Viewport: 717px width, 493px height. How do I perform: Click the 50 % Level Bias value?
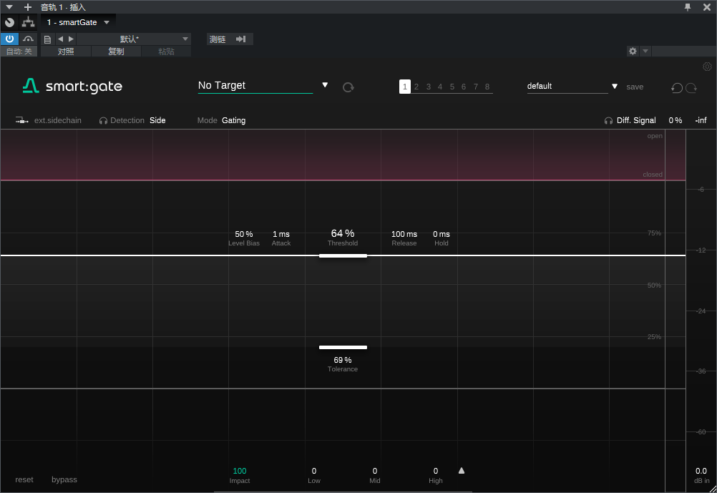tap(244, 234)
